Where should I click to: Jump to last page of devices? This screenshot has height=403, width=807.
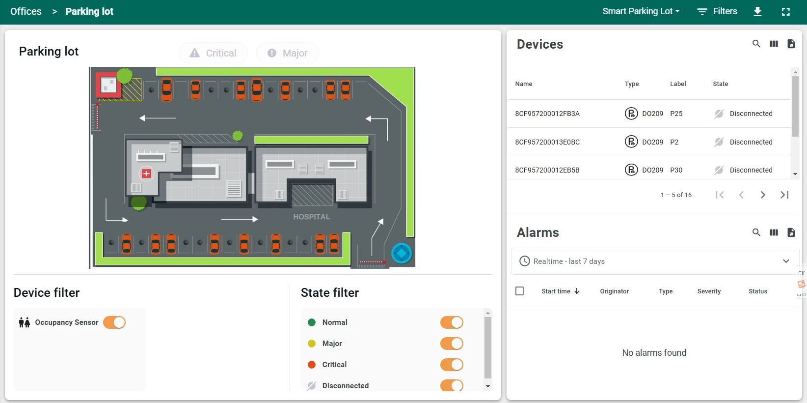pos(784,195)
